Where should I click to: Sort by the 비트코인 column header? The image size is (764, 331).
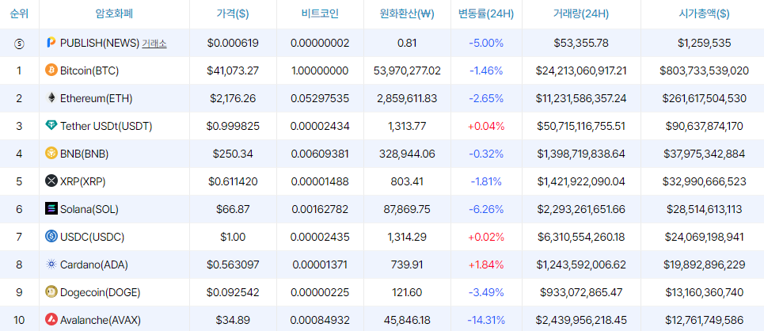pos(320,13)
